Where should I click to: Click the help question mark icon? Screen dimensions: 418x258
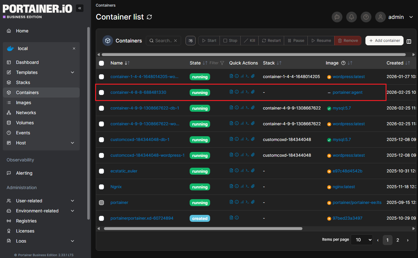tap(366, 17)
